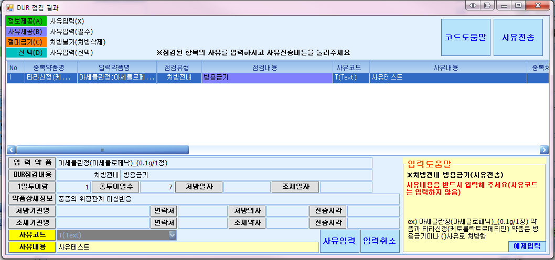This screenshot has height=260, width=555.
Task: Click the teal 선택(D) legend label
Action: 26,52
